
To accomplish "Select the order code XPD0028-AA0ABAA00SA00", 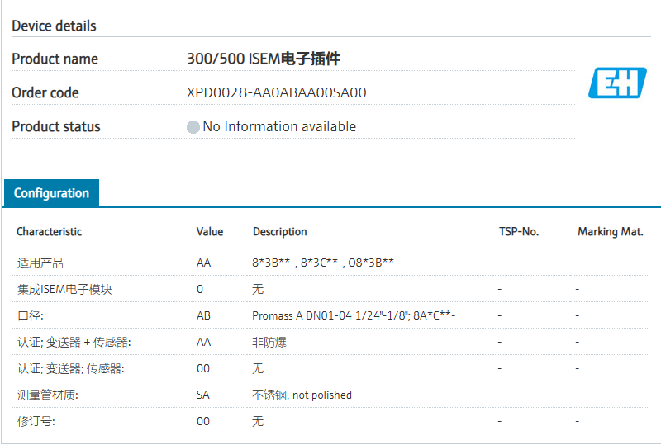I will click(x=276, y=92).
